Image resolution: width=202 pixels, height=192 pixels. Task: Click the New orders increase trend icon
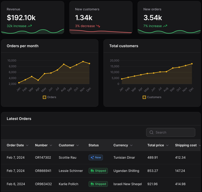[165, 26]
